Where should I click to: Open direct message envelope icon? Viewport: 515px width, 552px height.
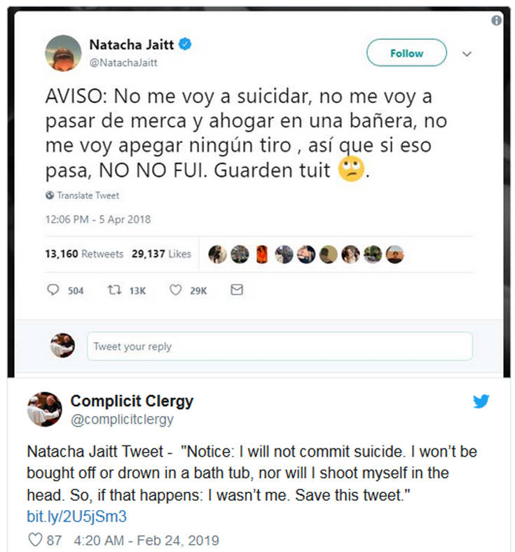pos(237,290)
